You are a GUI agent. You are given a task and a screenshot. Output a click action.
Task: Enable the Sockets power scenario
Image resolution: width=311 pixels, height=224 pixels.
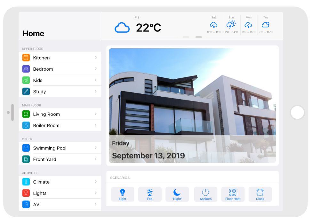pos(205,194)
